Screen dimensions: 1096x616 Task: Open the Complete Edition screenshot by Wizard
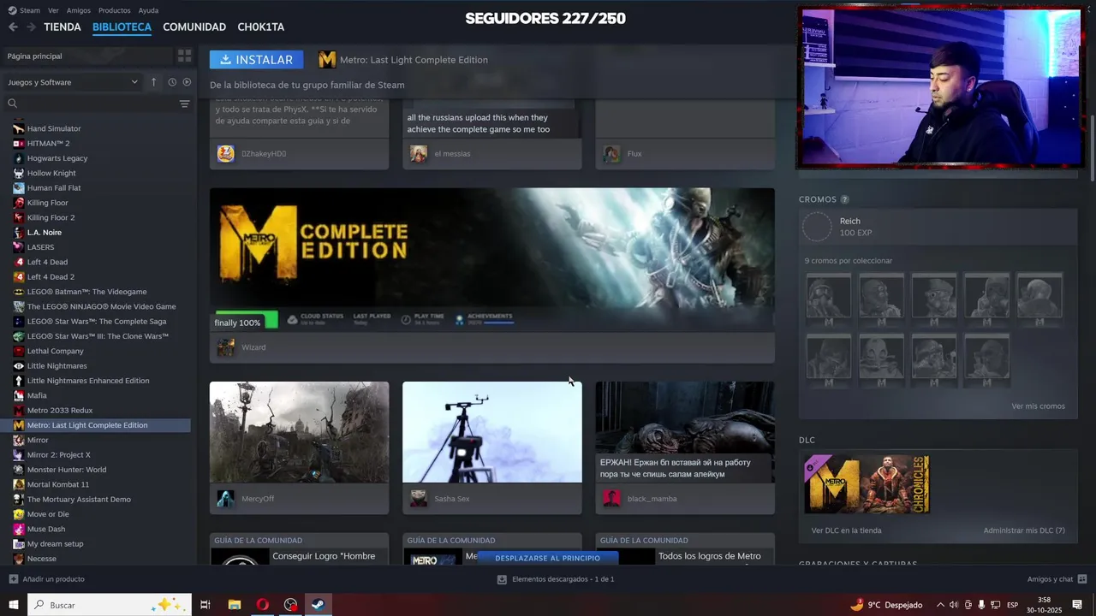pyautogui.click(x=492, y=260)
